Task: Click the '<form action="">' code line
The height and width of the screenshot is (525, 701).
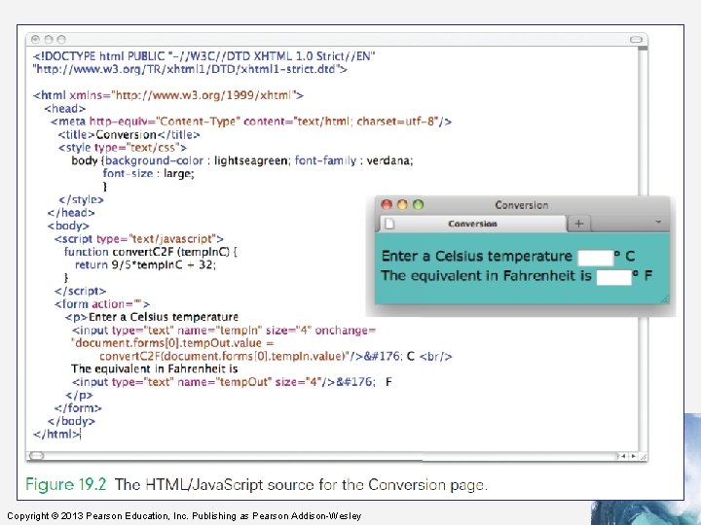Action: pyautogui.click(x=102, y=304)
